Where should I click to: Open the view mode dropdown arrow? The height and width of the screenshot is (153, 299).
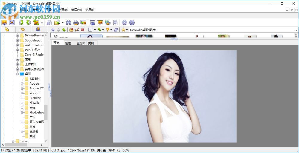95,30
